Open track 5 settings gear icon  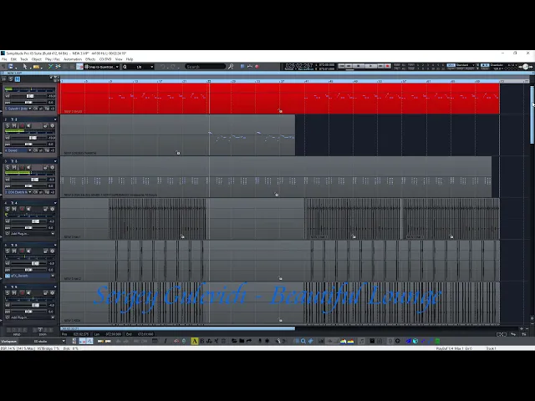click(52, 251)
